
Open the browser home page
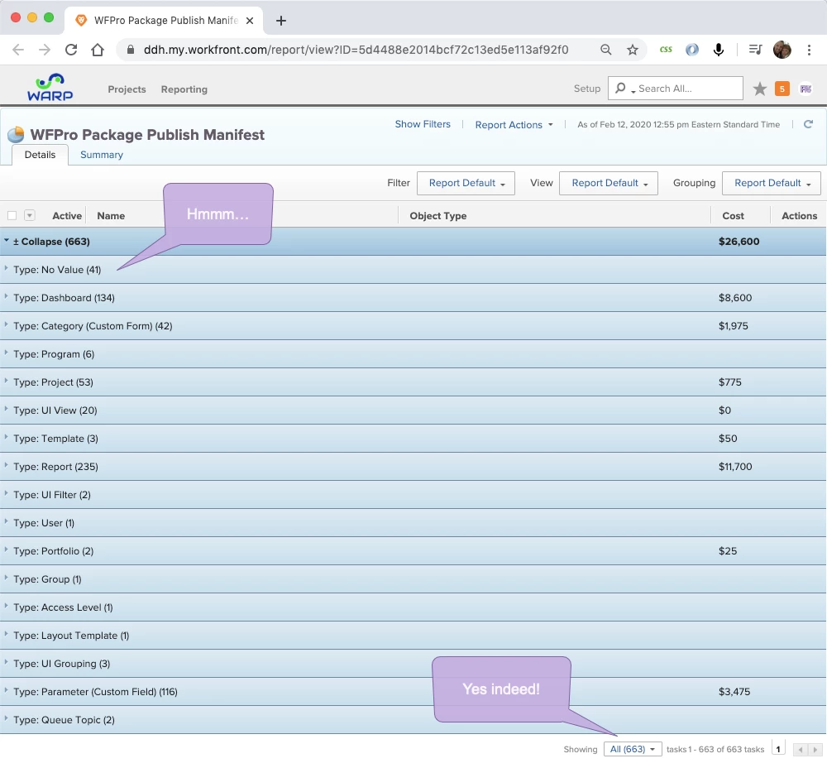(x=98, y=50)
